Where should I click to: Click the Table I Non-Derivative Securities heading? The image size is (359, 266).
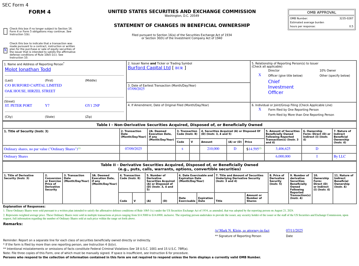(179, 125)
